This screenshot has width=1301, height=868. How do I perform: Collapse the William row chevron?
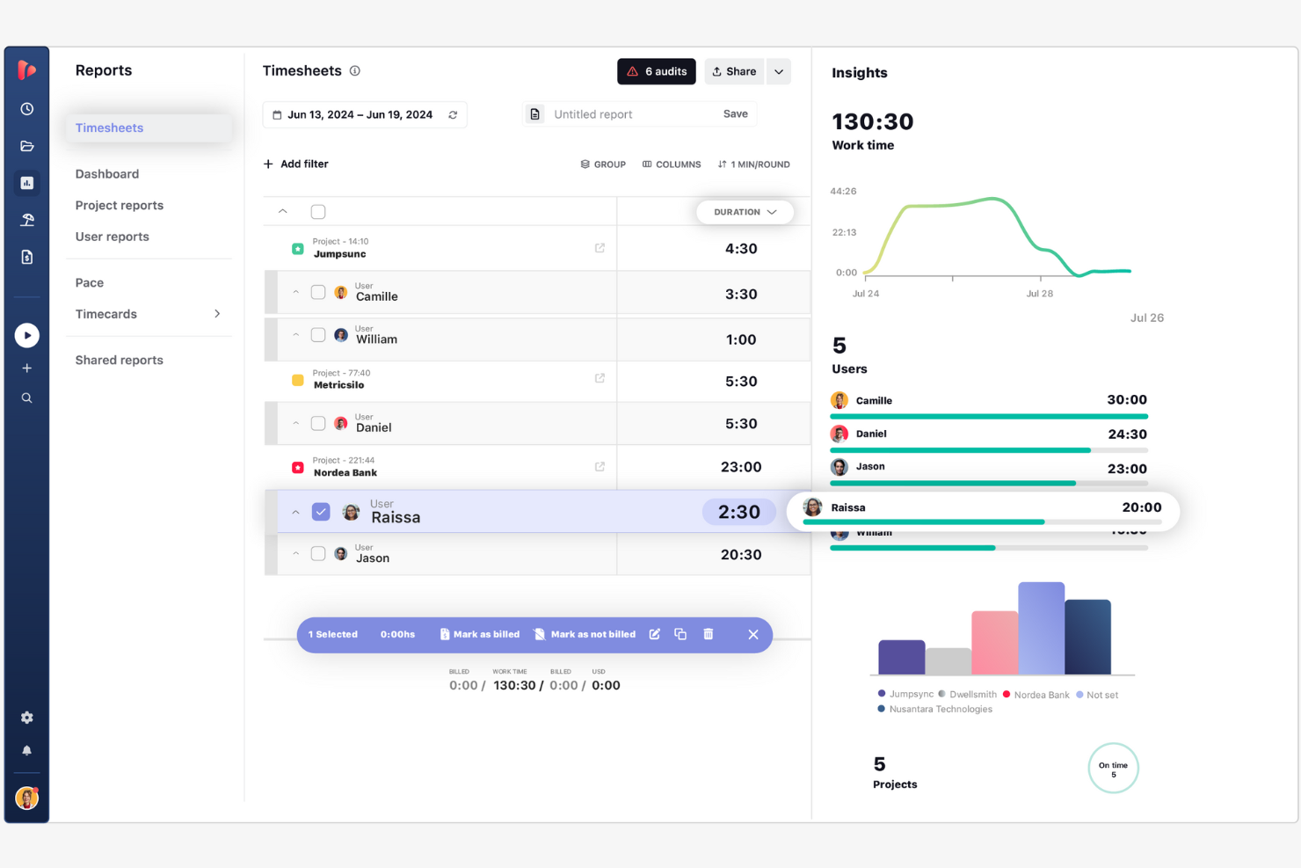coord(295,335)
